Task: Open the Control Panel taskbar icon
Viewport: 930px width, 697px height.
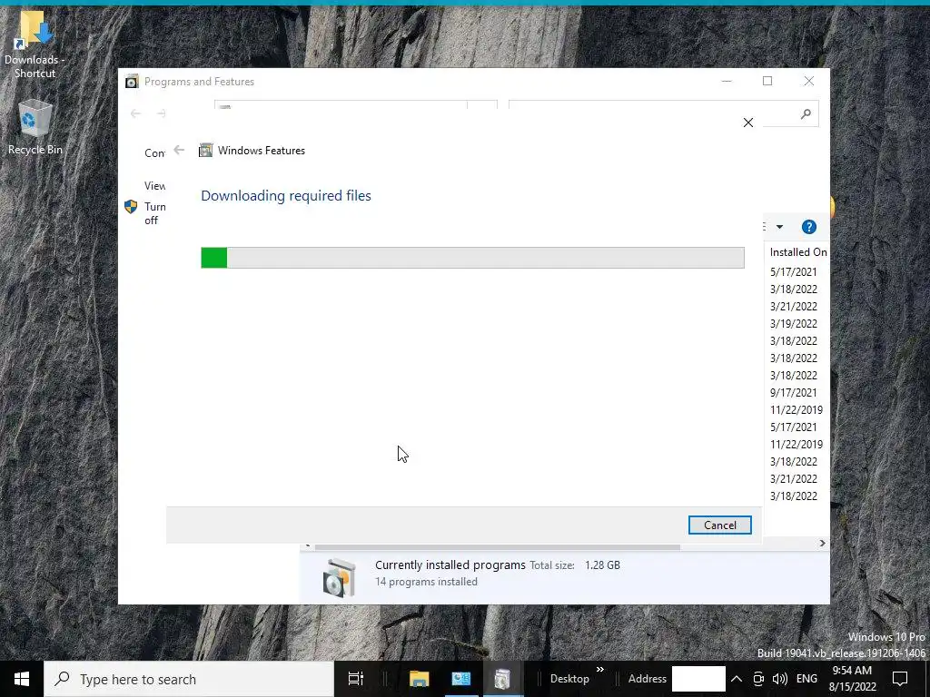Action: pyautogui.click(x=460, y=679)
